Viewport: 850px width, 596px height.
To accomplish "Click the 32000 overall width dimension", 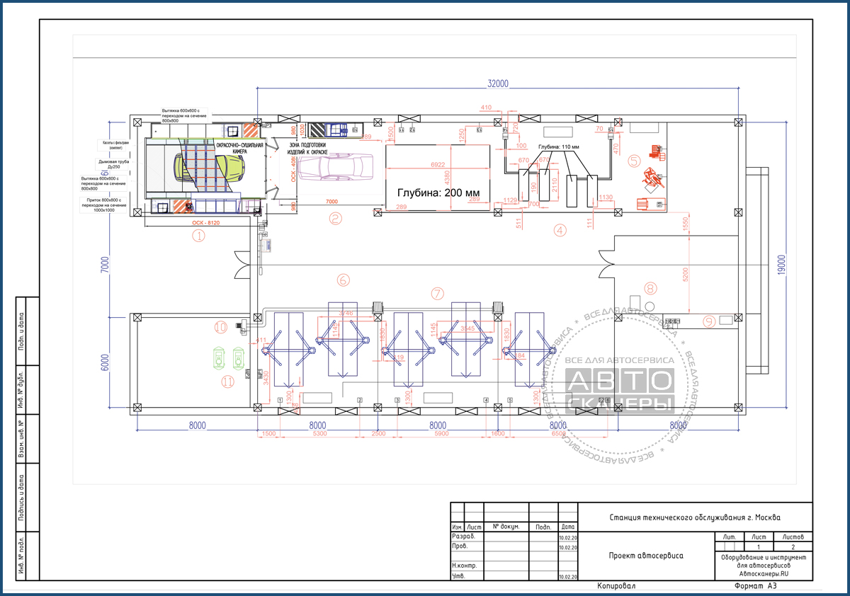I will [x=498, y=83].
